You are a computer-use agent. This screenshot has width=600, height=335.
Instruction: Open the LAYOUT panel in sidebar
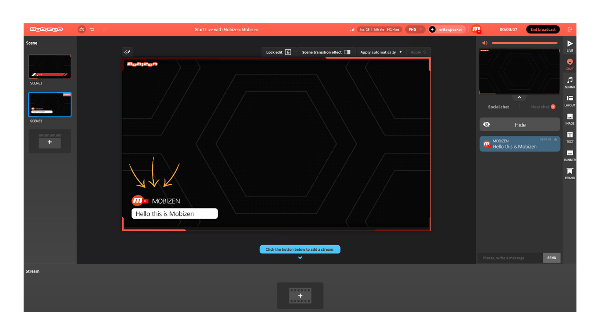point(570,100)
